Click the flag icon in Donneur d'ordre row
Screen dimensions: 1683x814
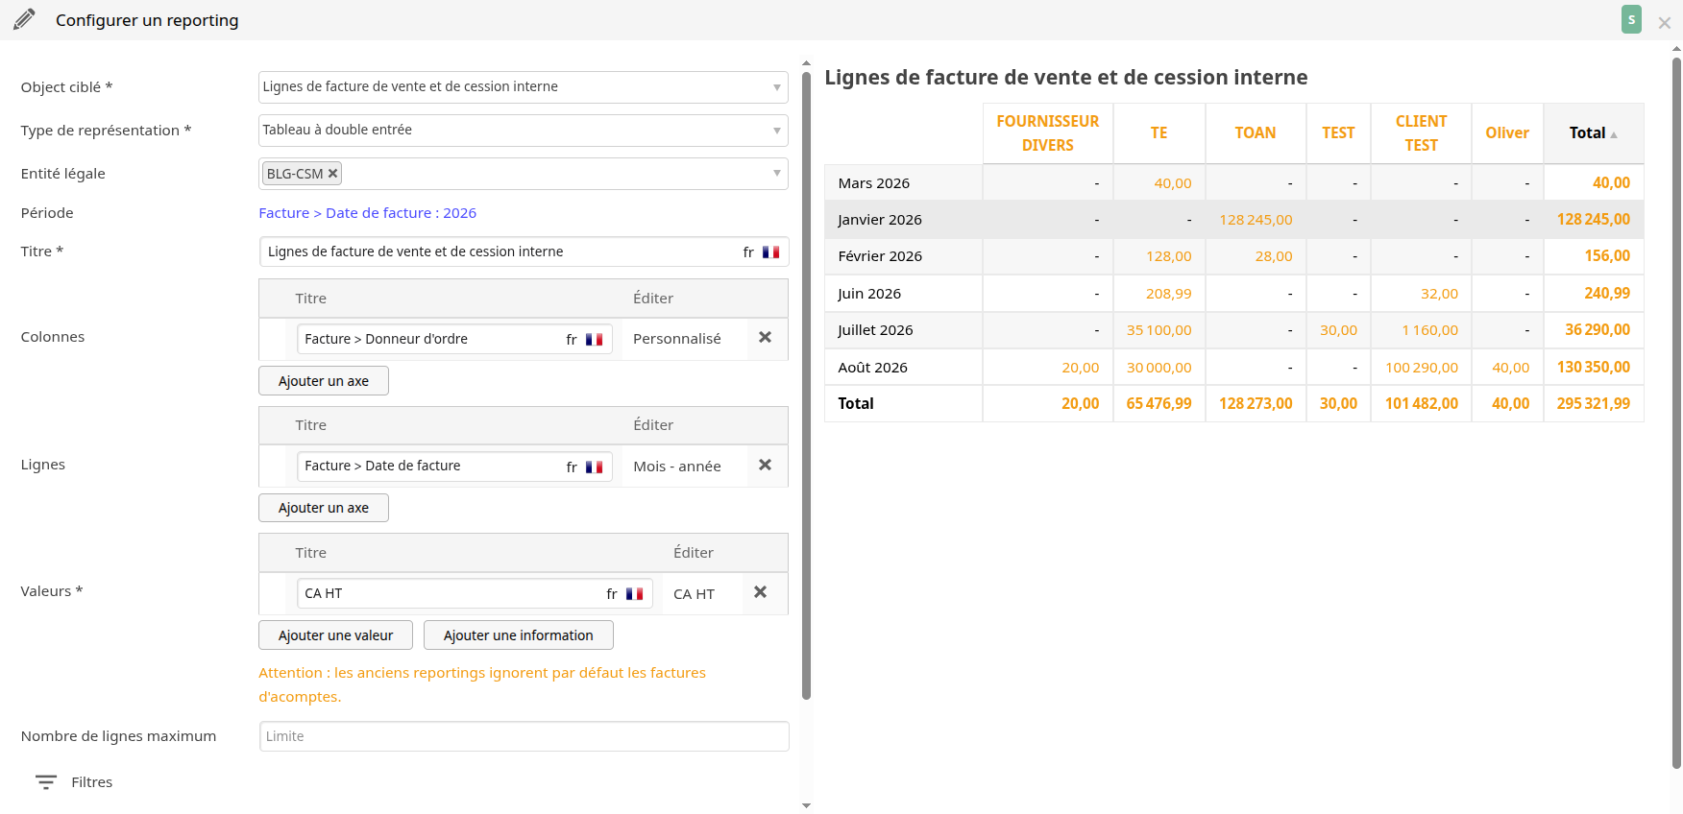[594, 340]
